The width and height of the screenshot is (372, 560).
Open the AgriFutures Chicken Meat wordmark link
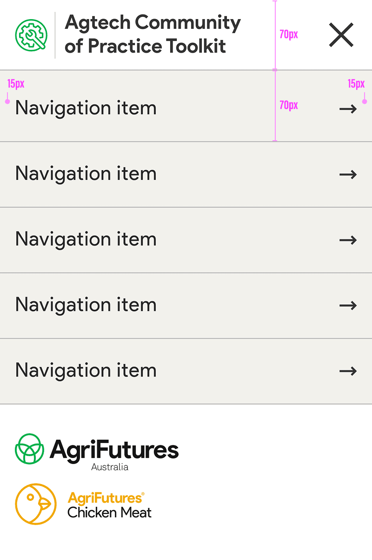[x=109, y=505]
